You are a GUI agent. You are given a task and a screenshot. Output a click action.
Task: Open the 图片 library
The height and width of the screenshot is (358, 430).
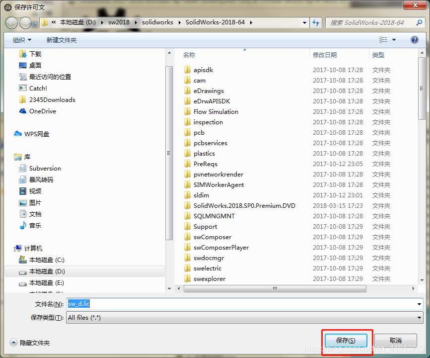click(x=30, y=202)
